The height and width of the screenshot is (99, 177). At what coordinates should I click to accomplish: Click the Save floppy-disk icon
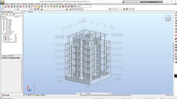pos(9,6)
